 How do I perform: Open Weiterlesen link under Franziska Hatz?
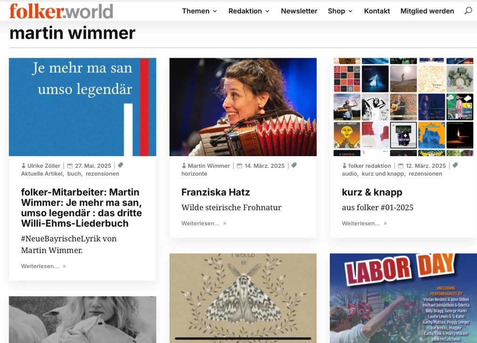coord(204,223)
